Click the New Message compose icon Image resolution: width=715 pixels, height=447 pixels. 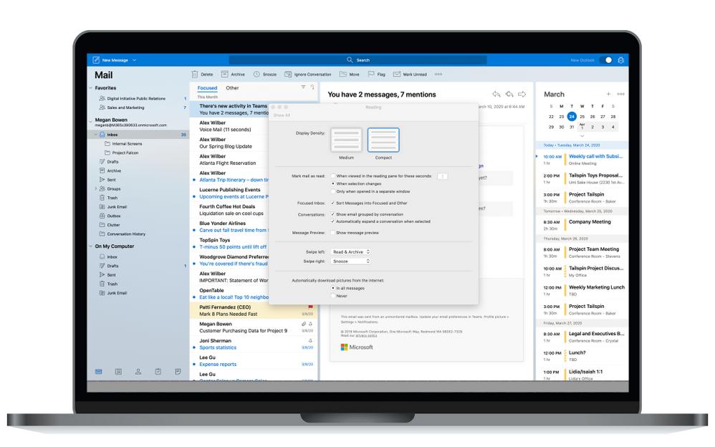click(96, 59)
